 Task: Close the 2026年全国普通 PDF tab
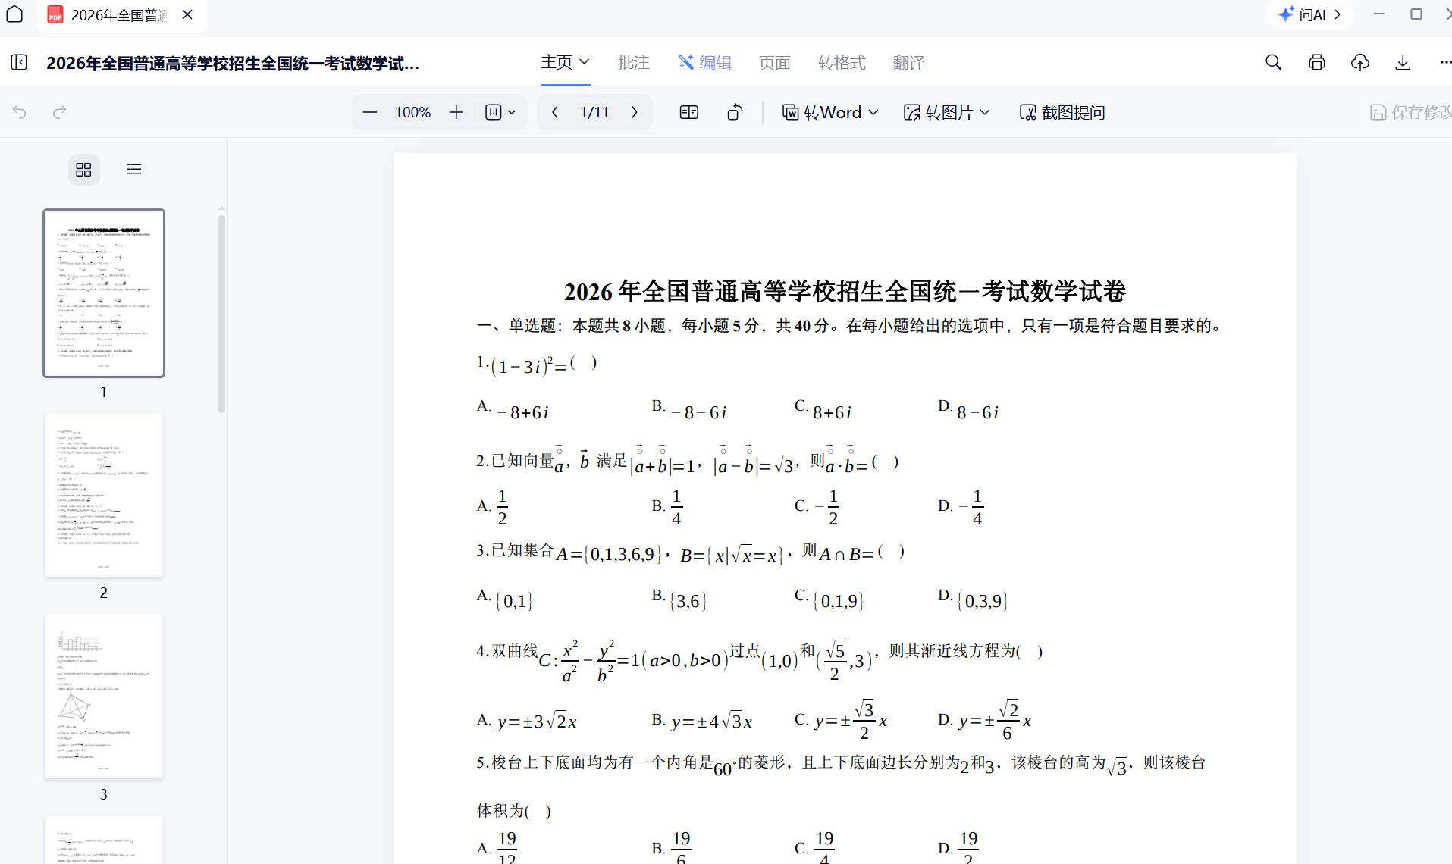pos(188,14)
